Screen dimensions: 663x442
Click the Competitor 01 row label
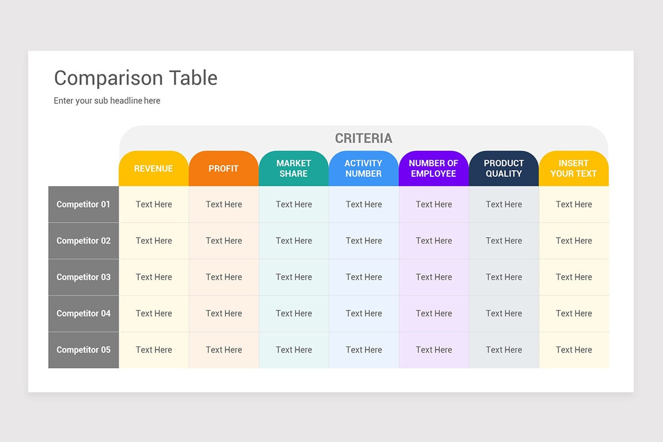83,204
